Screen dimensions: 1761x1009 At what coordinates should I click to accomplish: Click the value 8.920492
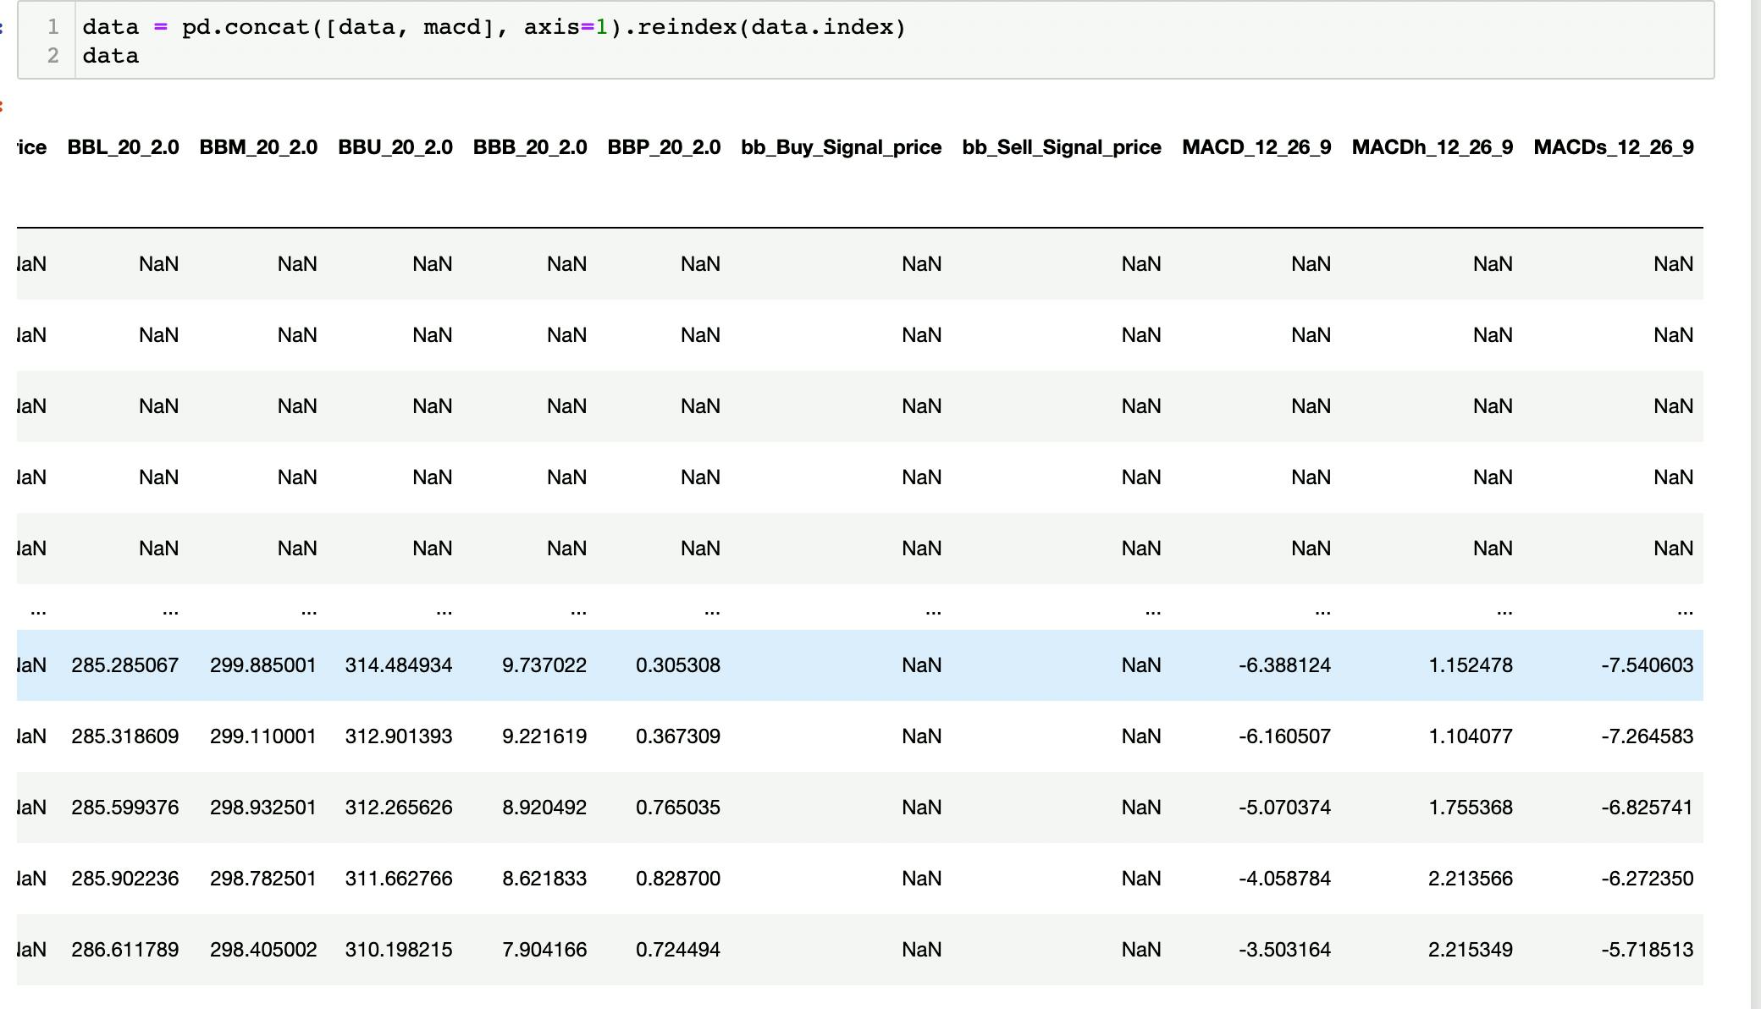point(544,808)
